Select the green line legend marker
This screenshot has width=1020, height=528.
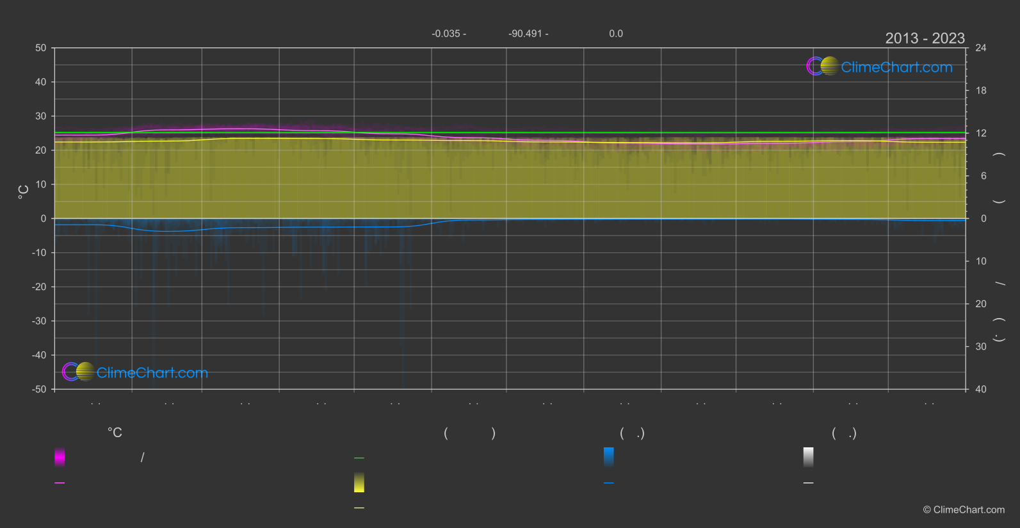coord(359,458)
